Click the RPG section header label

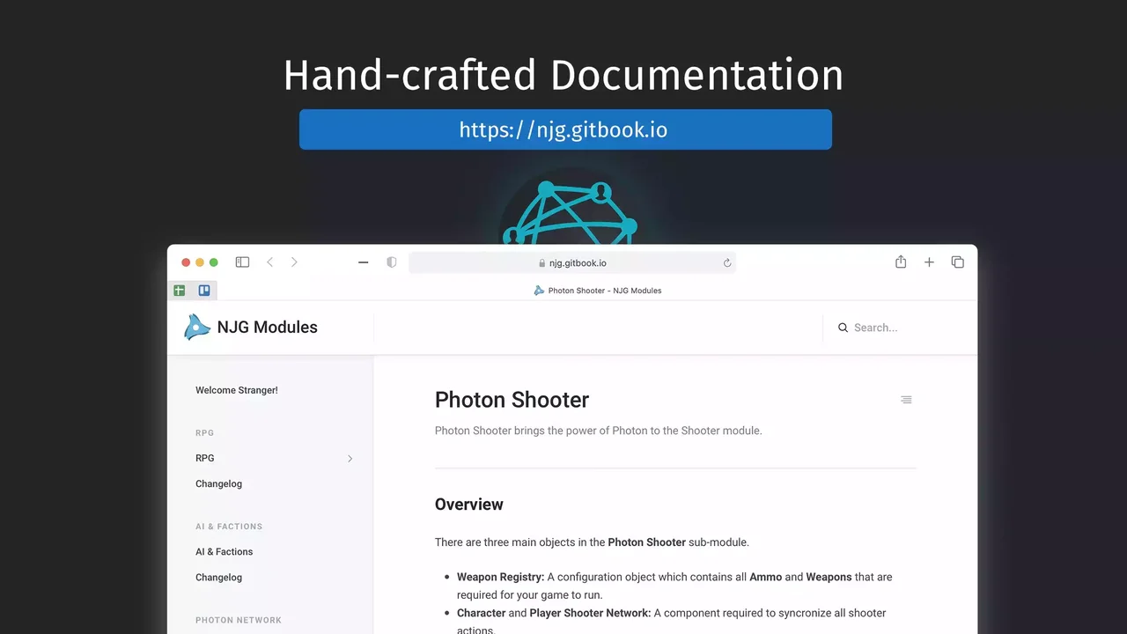point(204,433)
